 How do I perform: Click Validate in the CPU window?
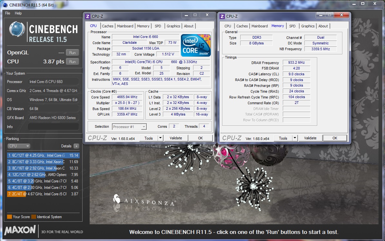tap(176, 138)
